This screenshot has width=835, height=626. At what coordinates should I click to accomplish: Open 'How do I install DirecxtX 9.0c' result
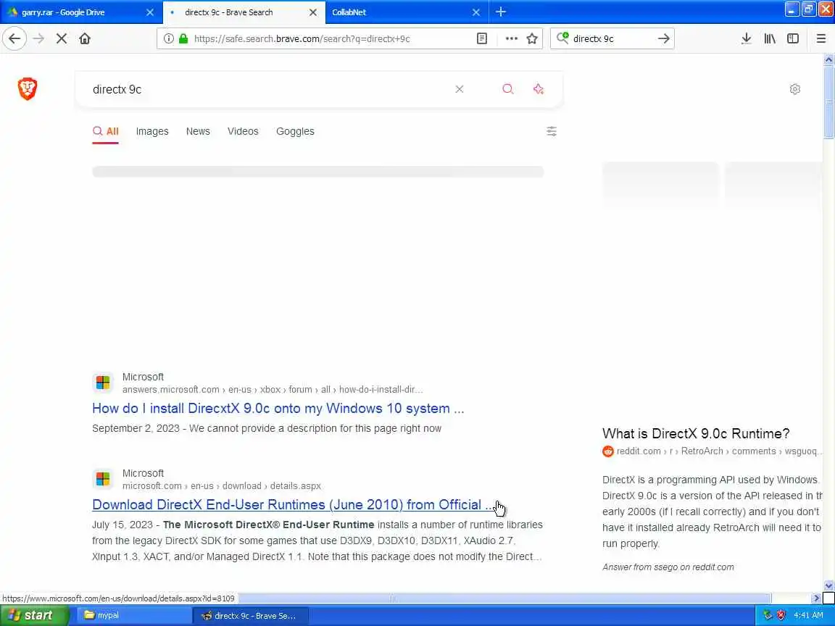278,409
